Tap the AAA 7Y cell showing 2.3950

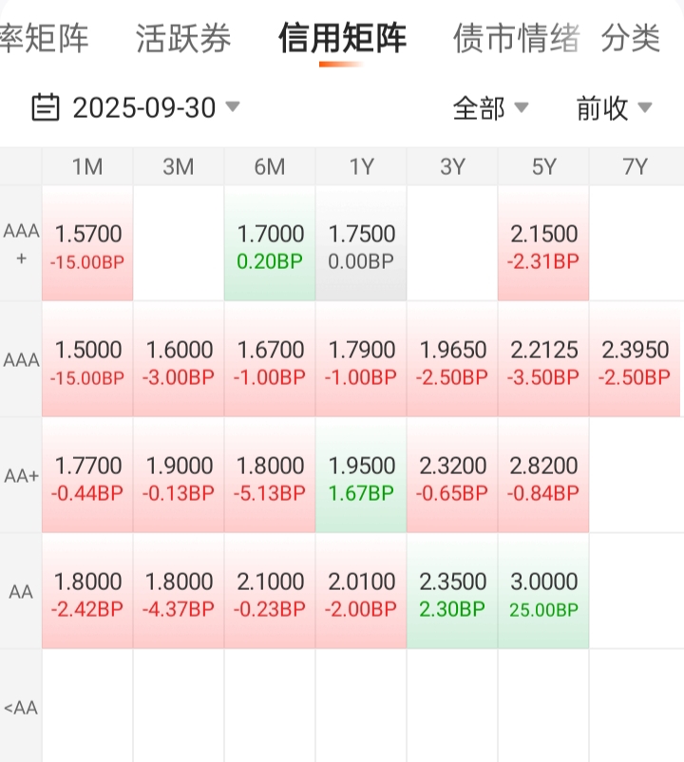[635, 361]
